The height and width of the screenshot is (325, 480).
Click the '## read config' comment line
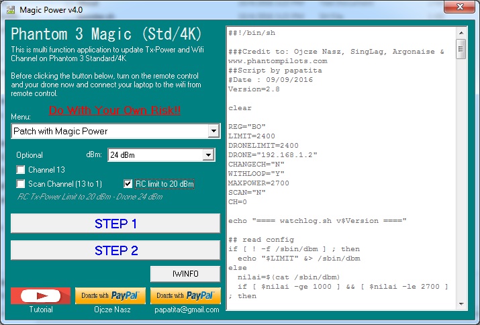(261, 240)
